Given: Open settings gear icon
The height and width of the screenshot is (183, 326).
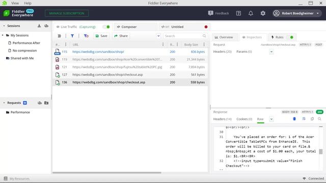Looking at the screenshot, I should pos(263,13).
